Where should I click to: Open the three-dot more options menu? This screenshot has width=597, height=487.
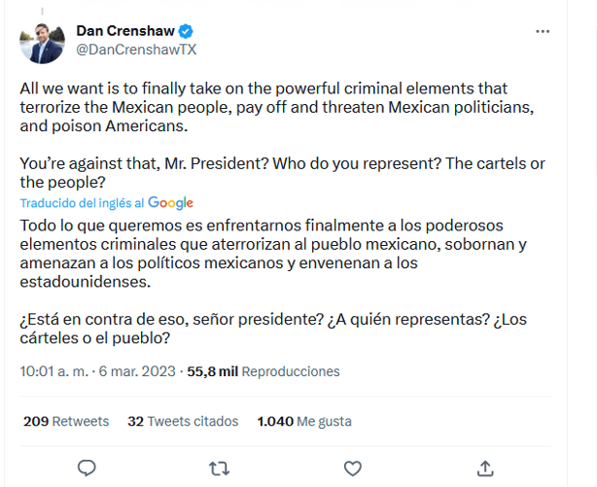pos(543,32)
